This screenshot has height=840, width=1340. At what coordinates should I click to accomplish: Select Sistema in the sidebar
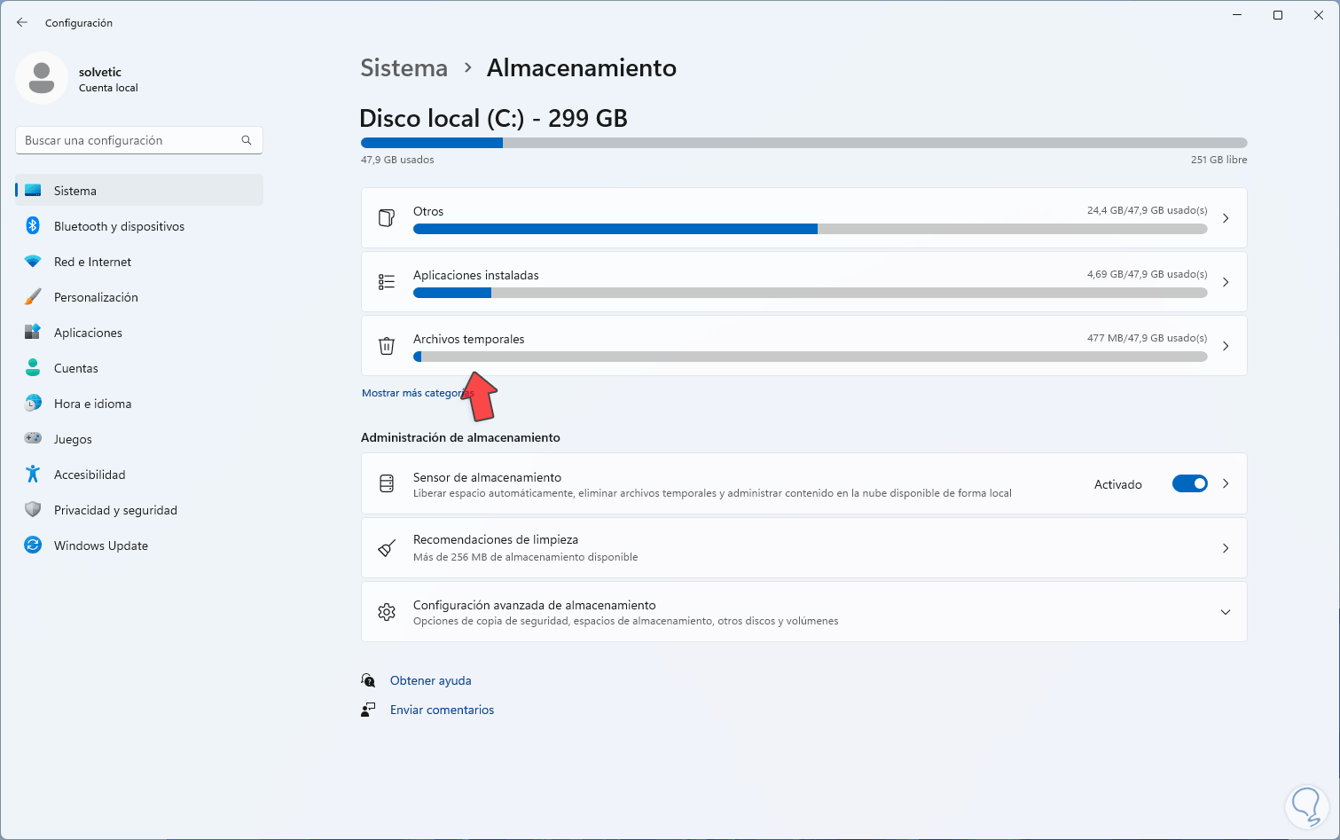tap(139, 191)
